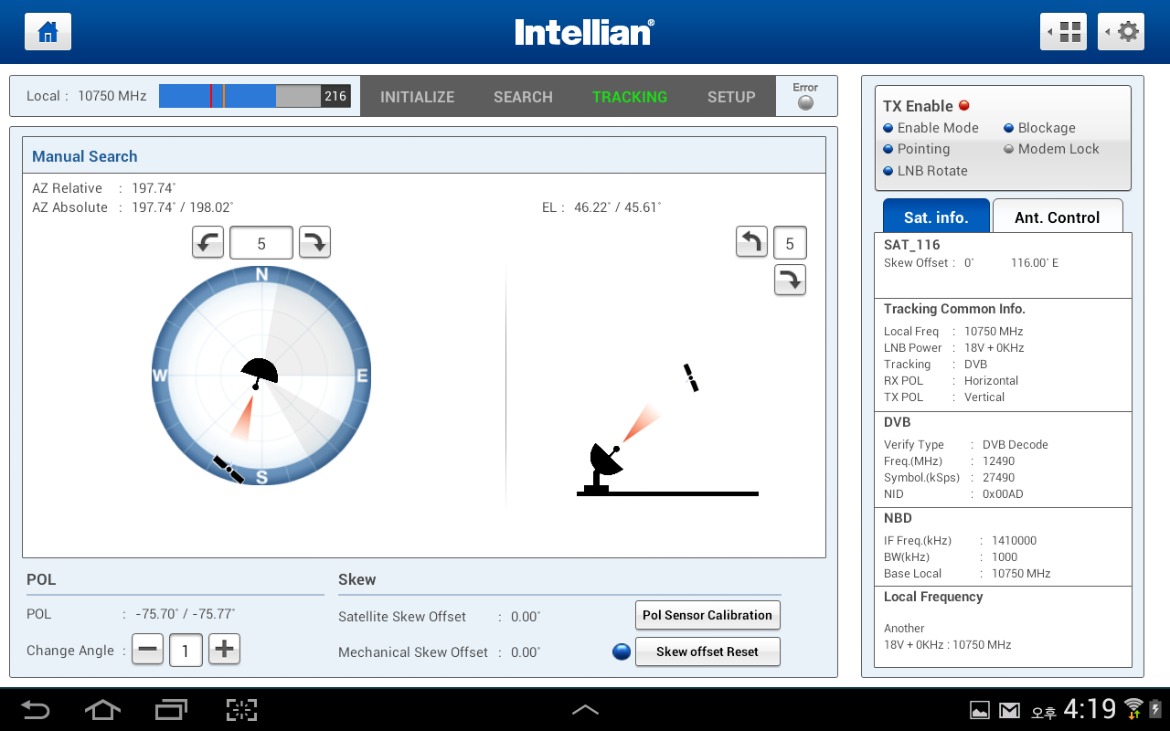Image resolution: width=1170 pixels, height=731 pixels.
Task: Tap the screenshot capture icon in navigation bar
Action: coord(241,710)
